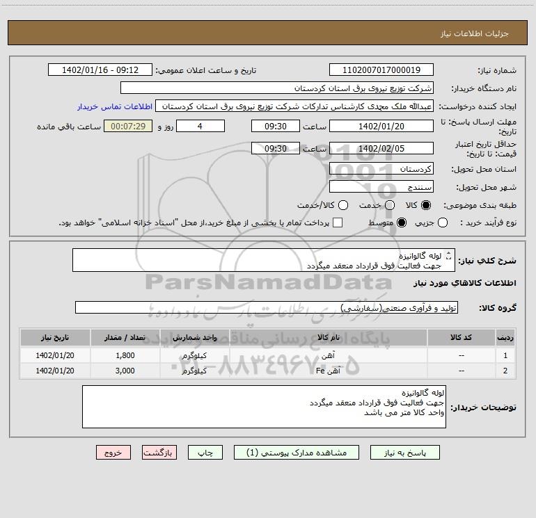The image size is (536, 518).
Task: Click the تاریخ نیاز column header
Action: pyautogui.click(x=55, y=337)
